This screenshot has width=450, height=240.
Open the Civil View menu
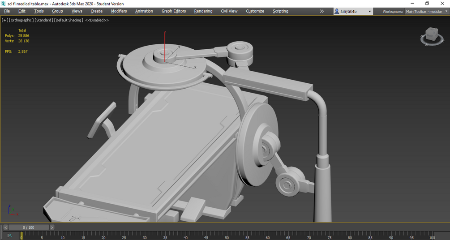pos(229,11)
